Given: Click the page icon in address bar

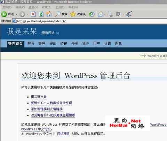Looking at the screenshot, I should click(15, 21).
